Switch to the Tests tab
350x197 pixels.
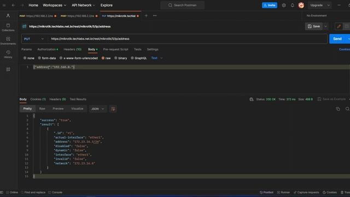[x=137, y=49]
